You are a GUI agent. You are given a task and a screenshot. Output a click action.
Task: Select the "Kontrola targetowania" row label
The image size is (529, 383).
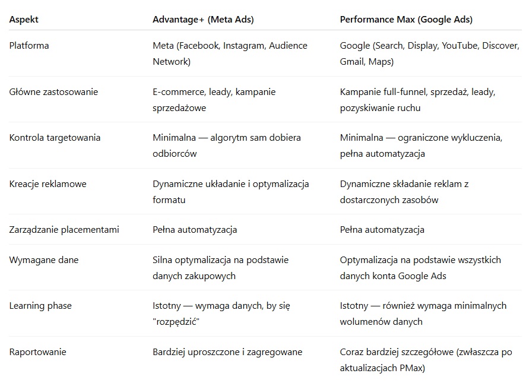click(x=55, y=138)
